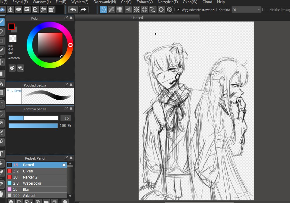Enable the concentric circle snap guide
Viewport: 290px width, 203px height.
[x=145, y=9]
